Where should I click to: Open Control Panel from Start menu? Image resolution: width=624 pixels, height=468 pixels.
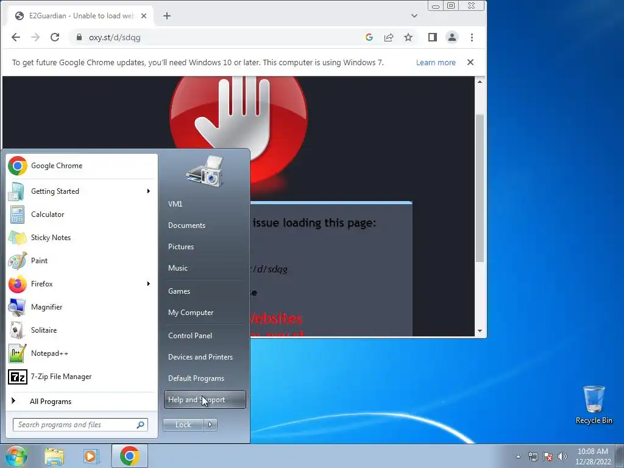[x=205, y=336]
